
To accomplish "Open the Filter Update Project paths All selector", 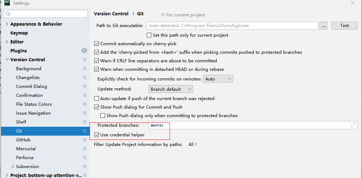I will 192,145.
